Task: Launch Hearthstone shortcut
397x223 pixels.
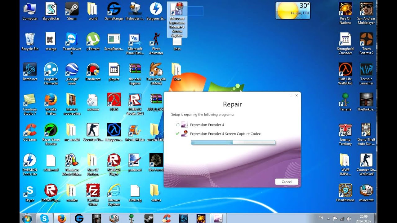Action: coord(345,193)
